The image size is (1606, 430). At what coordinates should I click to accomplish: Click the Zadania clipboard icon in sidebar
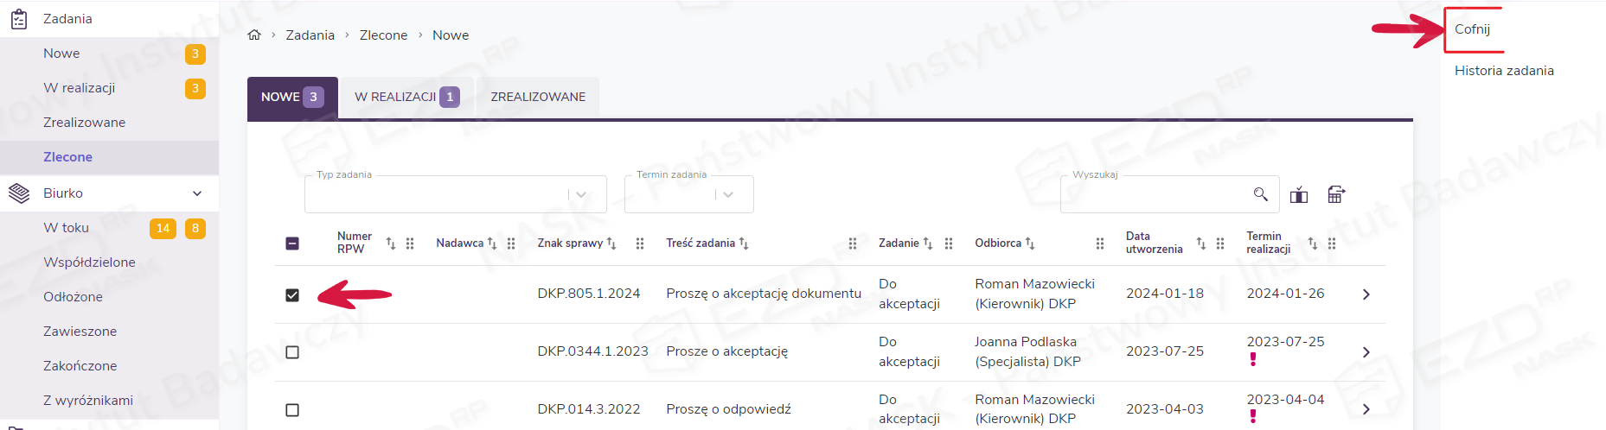19,19
